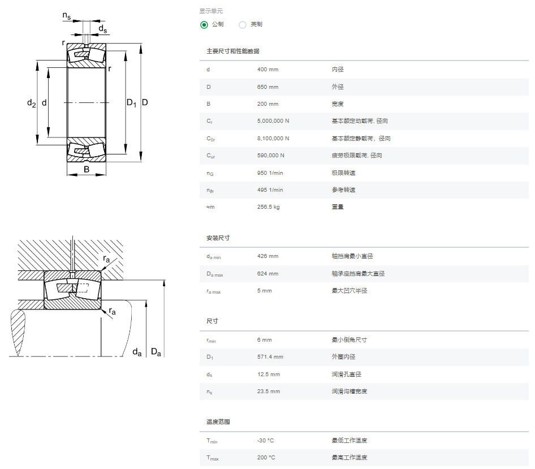
Task: Click the 尺寸 section heading
Action: tap(212, 321)
